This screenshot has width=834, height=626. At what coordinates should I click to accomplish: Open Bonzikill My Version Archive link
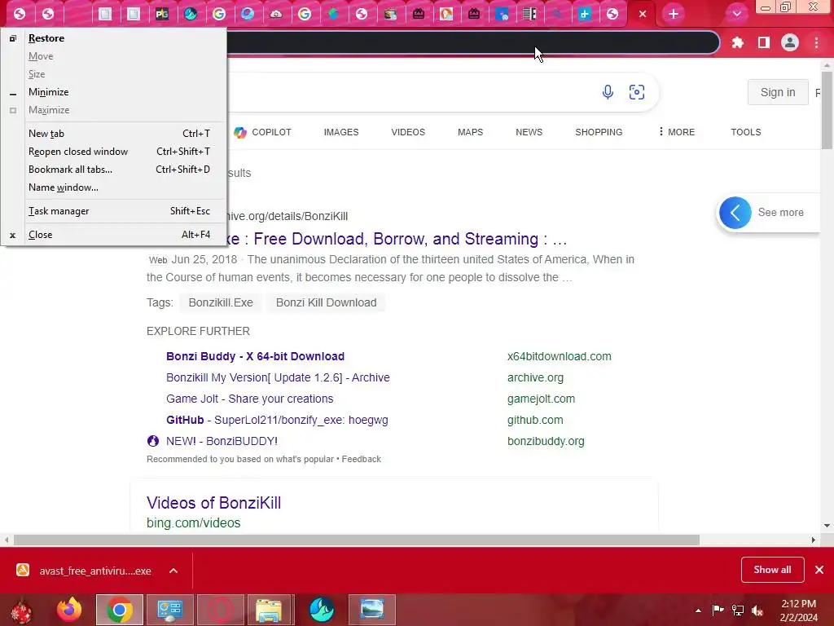click(278, 377)
